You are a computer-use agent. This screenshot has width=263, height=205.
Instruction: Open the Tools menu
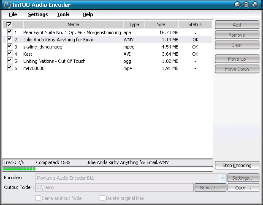(63, 14)
